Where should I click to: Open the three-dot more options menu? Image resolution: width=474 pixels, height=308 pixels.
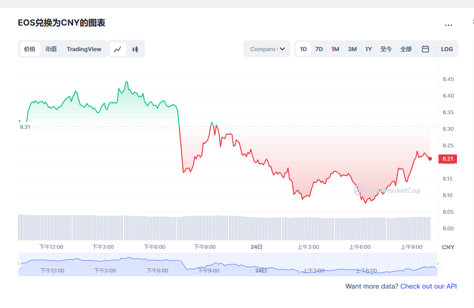click(448, 25)
